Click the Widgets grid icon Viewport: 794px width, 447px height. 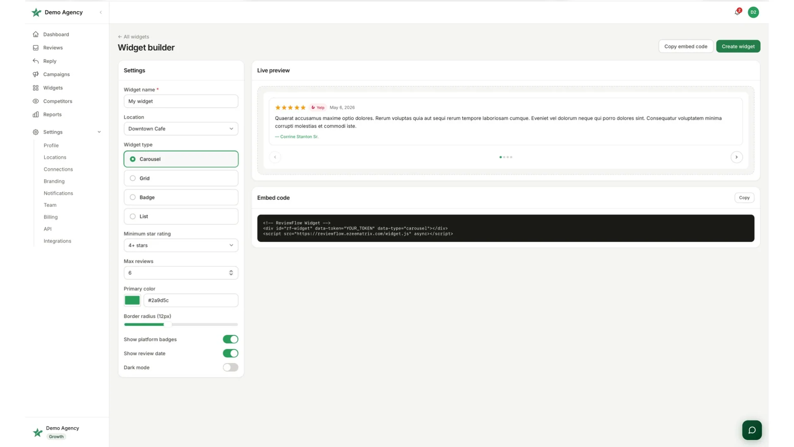36,88
